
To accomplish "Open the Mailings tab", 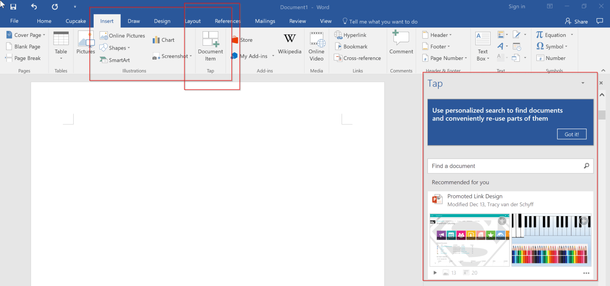I will tap(265, 21).
